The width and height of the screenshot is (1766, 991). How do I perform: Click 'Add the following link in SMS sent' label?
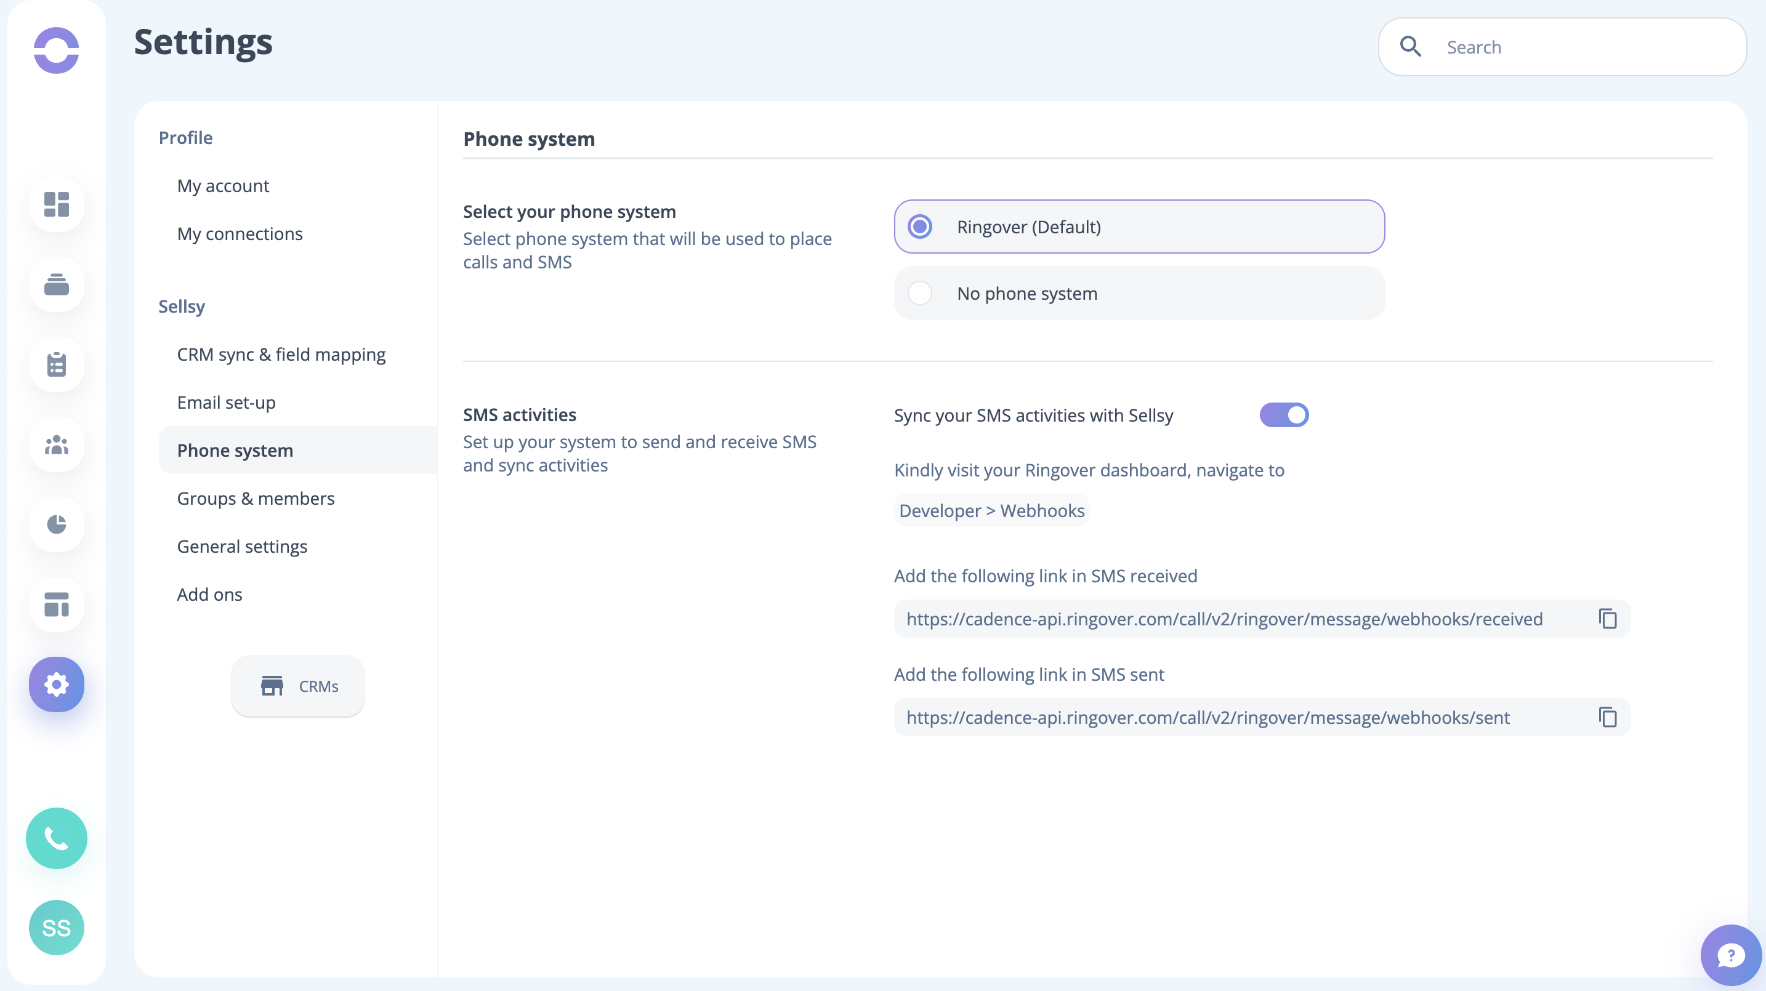coord(1029,675)
